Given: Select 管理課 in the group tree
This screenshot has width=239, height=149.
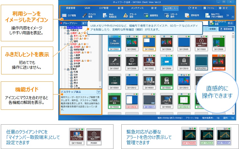Looking at the screenshot, I should (77, 61).
